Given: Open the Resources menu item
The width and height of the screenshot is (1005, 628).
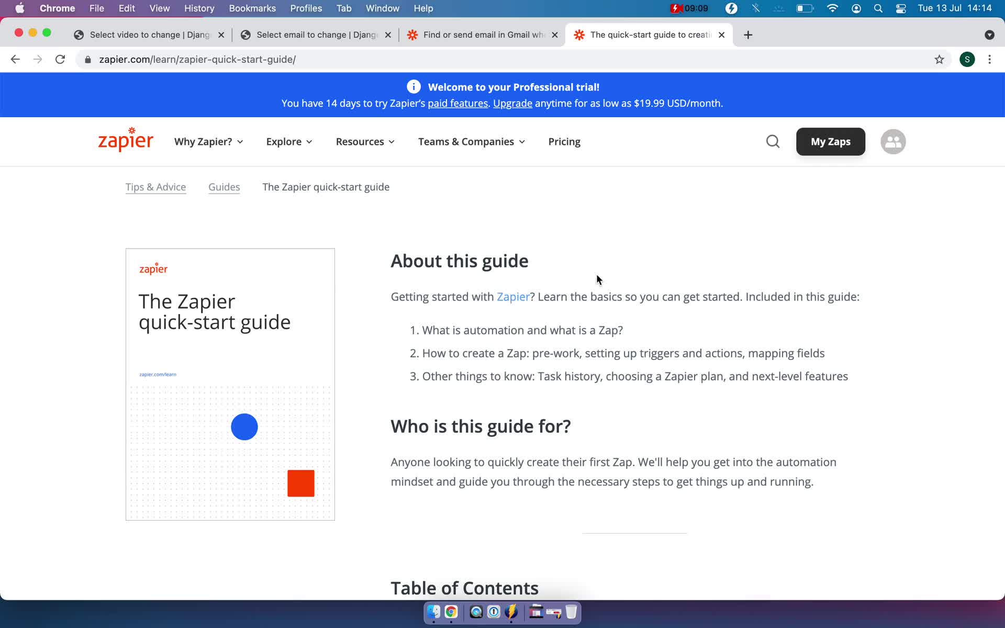Looking at the screenshot, I should click(x=366, y=142).
